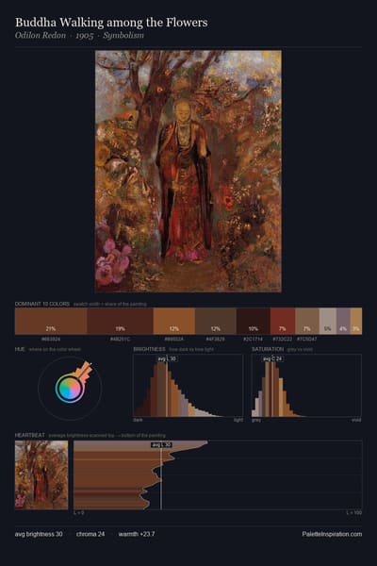Screen dimensions: 377x566
Task: Select the 4% mauve-gray swatch
Action: pyautogui.click(x=343, y=321)
